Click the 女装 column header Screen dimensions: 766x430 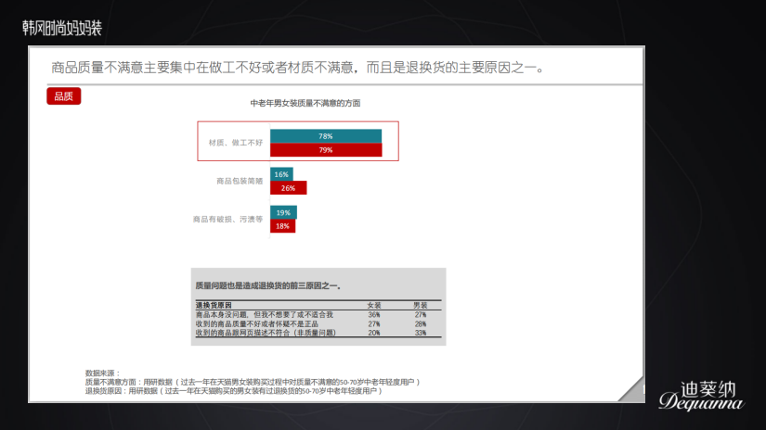pyautogui.click(x=374, y=305)
